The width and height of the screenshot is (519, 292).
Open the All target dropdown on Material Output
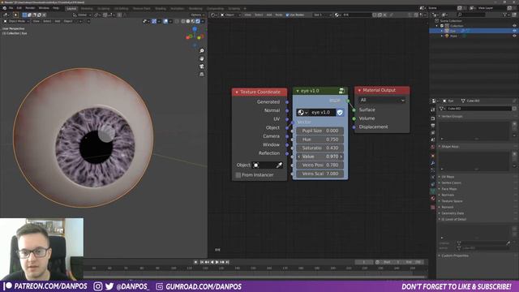click(x=382, y=100)
